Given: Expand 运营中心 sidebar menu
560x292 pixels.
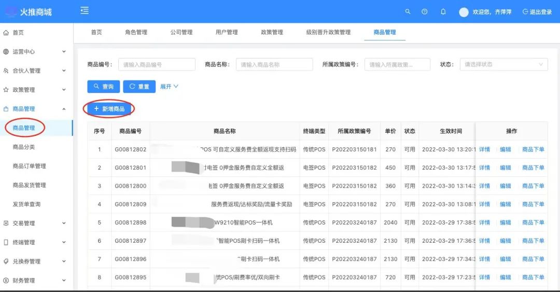Looking at the screenshot, I should tap(36, 51).
